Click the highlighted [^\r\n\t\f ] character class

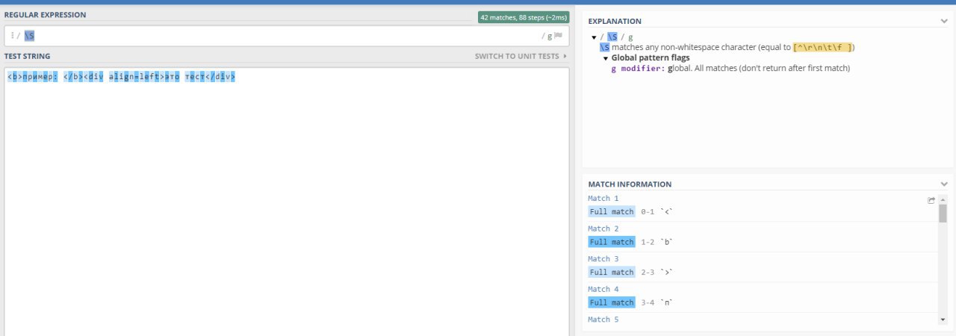(823, 47)
